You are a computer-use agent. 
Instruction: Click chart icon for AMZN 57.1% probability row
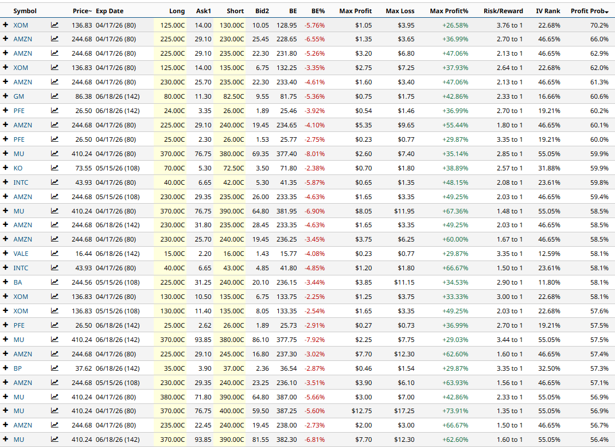pos(55,383)
